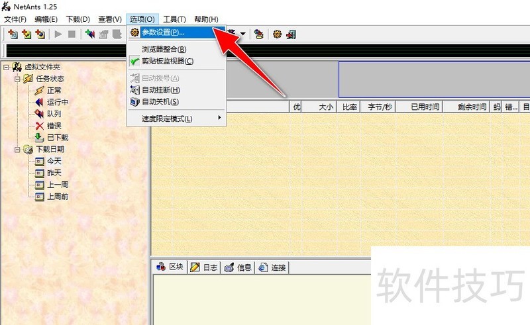This screenshot has height=325, width=530.
Task: Click the exit door toolbar icon
Action: click(x=291, y=34)
